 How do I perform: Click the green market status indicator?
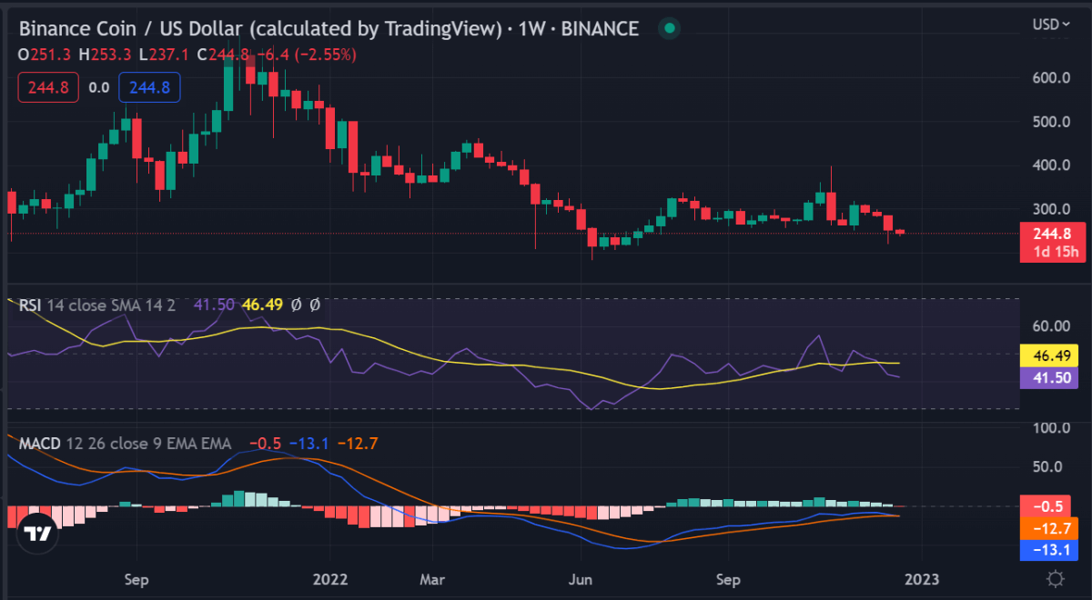click(669, 29)
